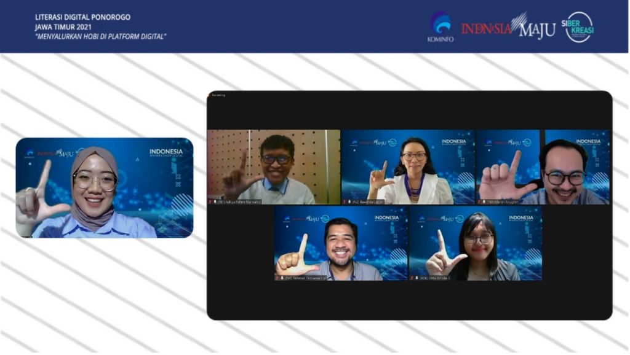630x355 pixels.
Task: Click the microphone icon on the (KOL) Ditta tile
Action: click(x=417, y=278)
